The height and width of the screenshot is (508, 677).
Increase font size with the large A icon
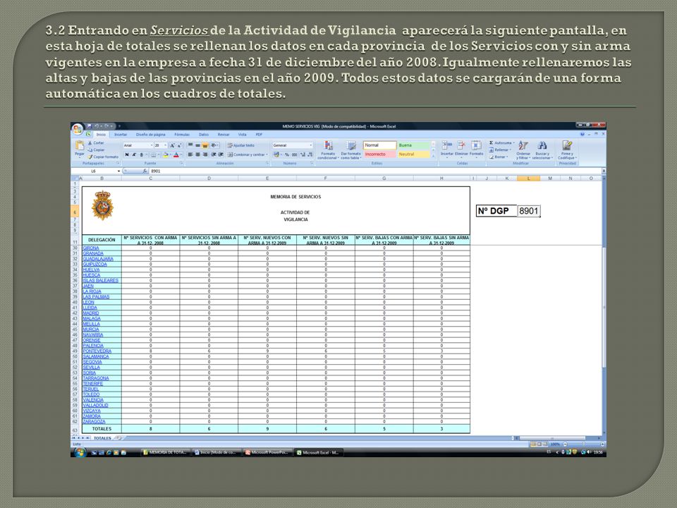172,145
